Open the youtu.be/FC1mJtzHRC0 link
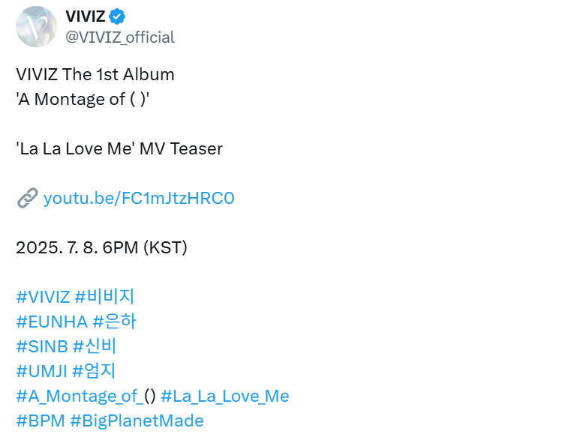 click(139, 198)
